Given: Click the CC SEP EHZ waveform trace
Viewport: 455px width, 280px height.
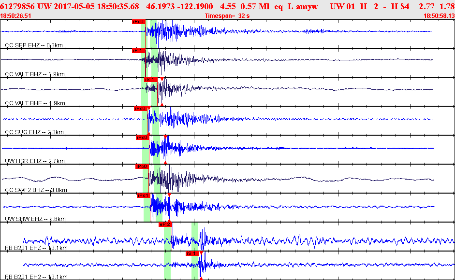Looking at the screenshot, I should tap(216, 31).
